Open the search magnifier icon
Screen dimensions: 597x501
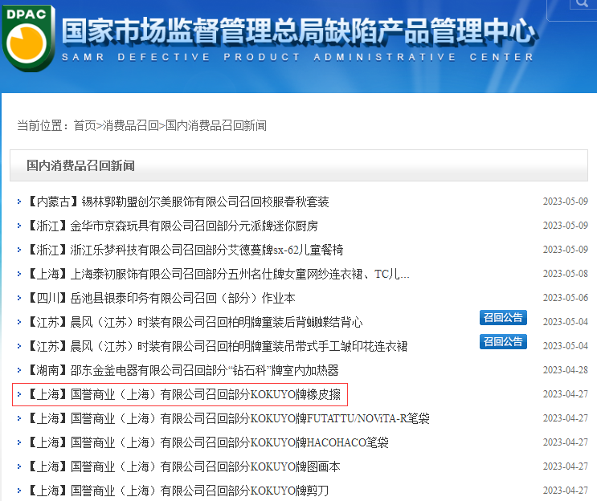(x=583, y=3)
